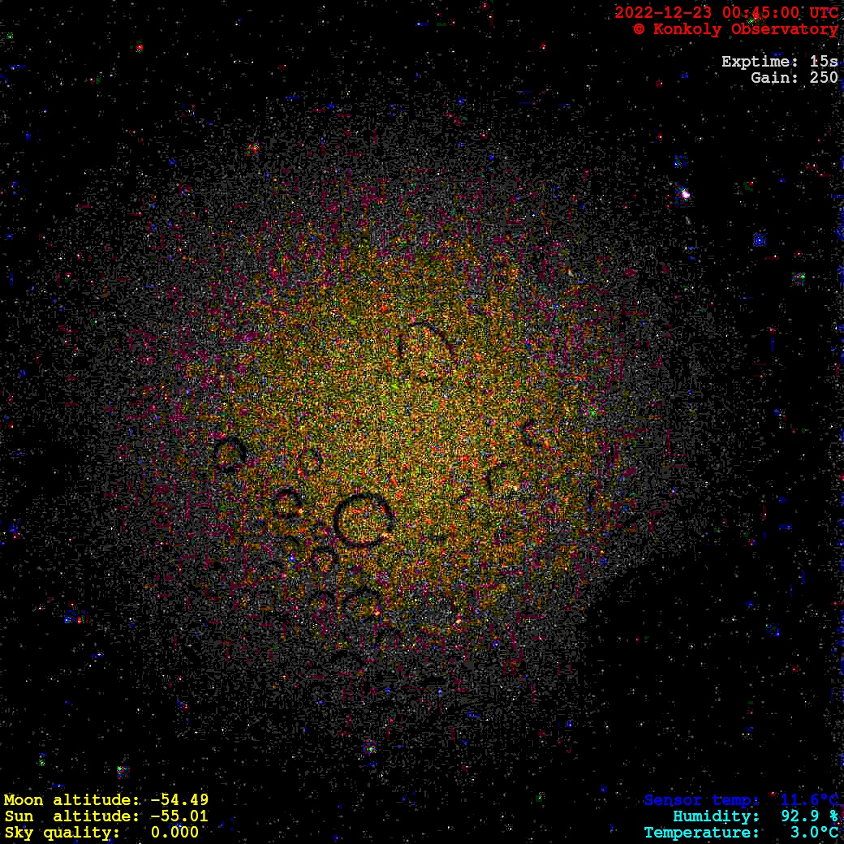Click the 2022-12-23 00:45:00 UTC timestamp
The image size is (844, 844).
click(x=726, y=13)
